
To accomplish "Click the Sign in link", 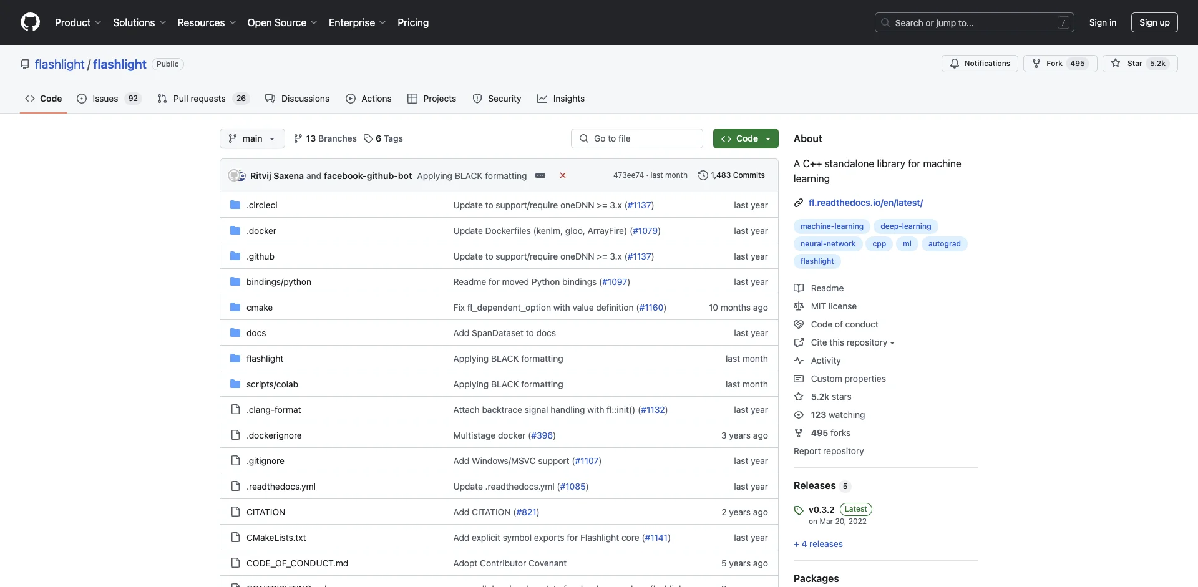I will pos(1103,22).
